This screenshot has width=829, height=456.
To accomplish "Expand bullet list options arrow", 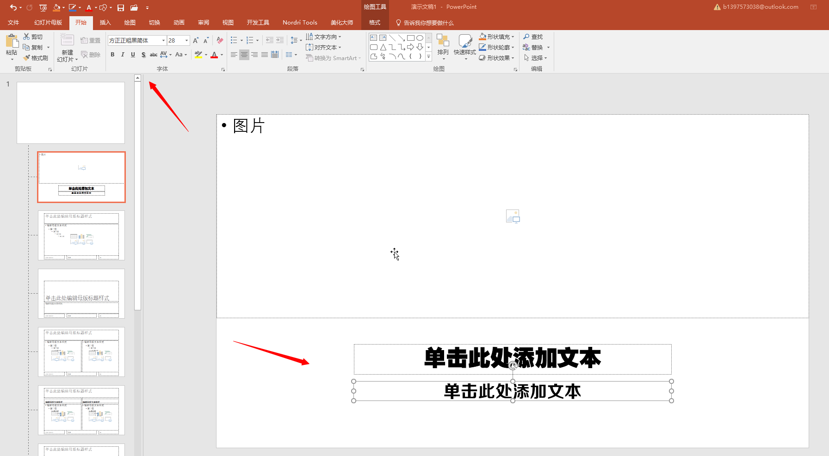I will point(241,41).
